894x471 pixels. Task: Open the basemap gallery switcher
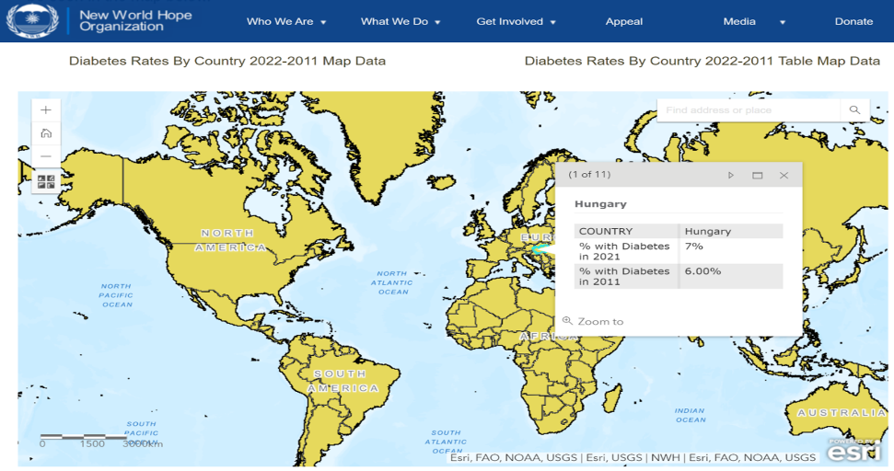tap(46, 181)
